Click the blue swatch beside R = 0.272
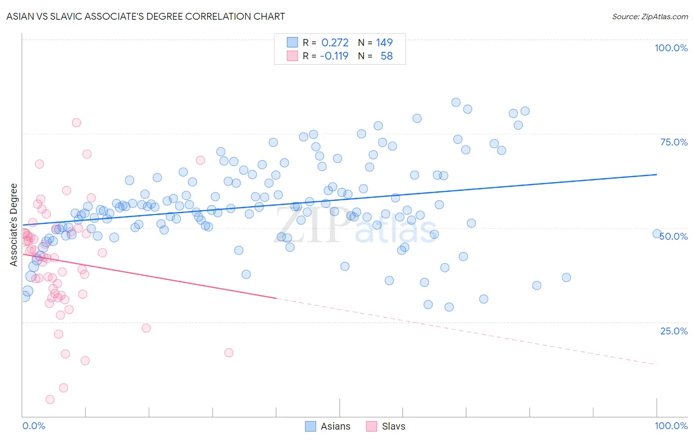Viewport: 694px width, 440px height. pyautogui.click(x=293, y=42)
